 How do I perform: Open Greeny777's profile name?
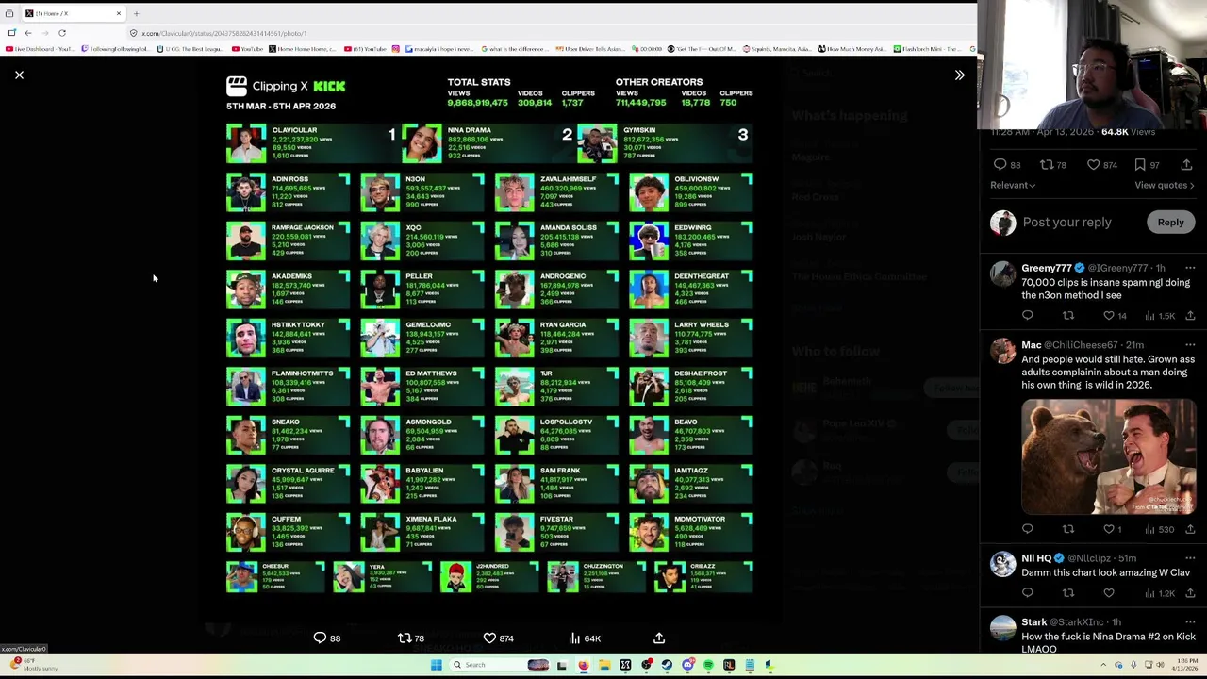point(1046,268)
